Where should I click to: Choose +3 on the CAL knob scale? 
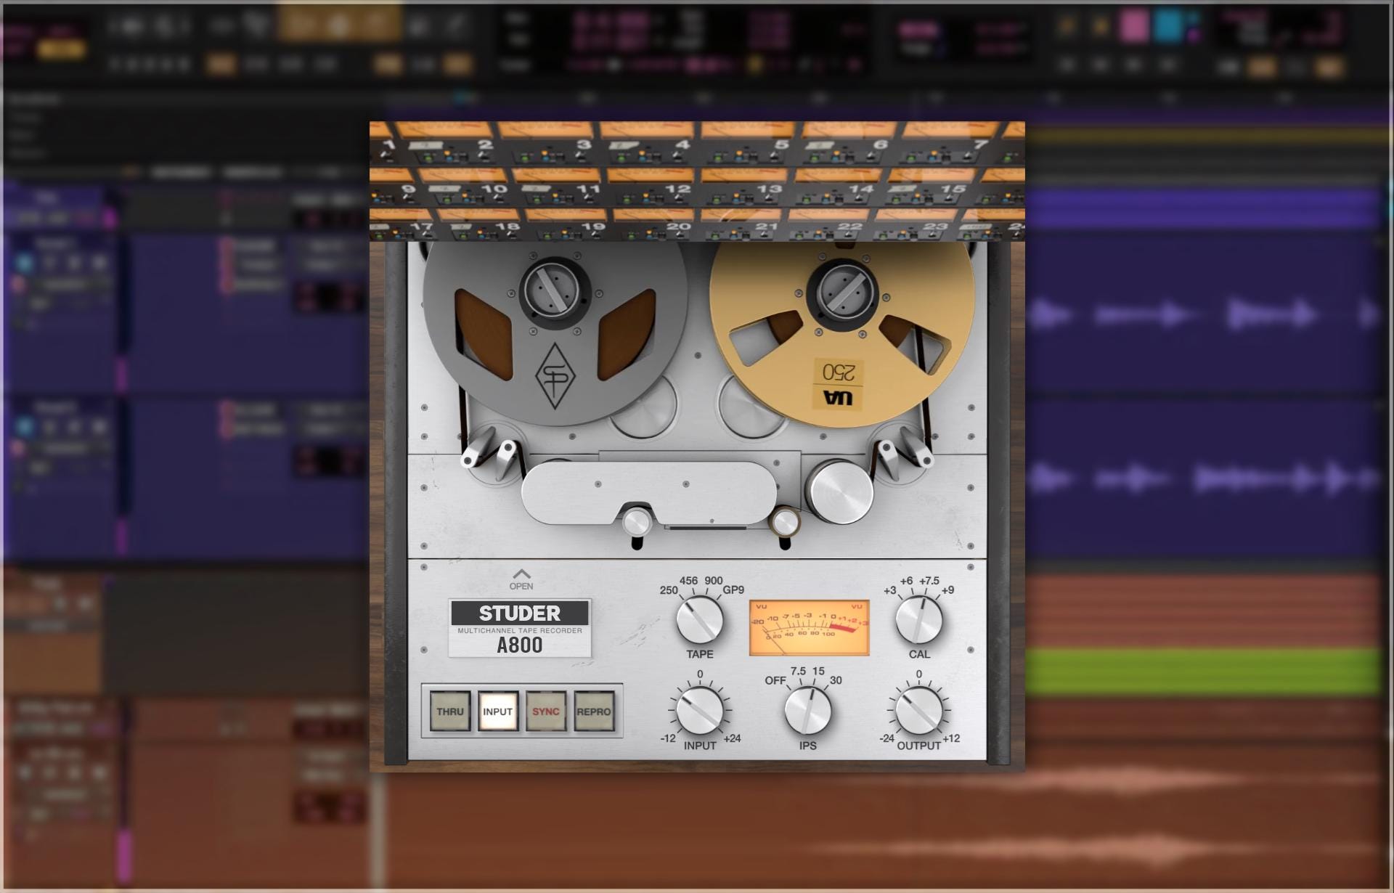pyautogui.click(x=890, y=590)
